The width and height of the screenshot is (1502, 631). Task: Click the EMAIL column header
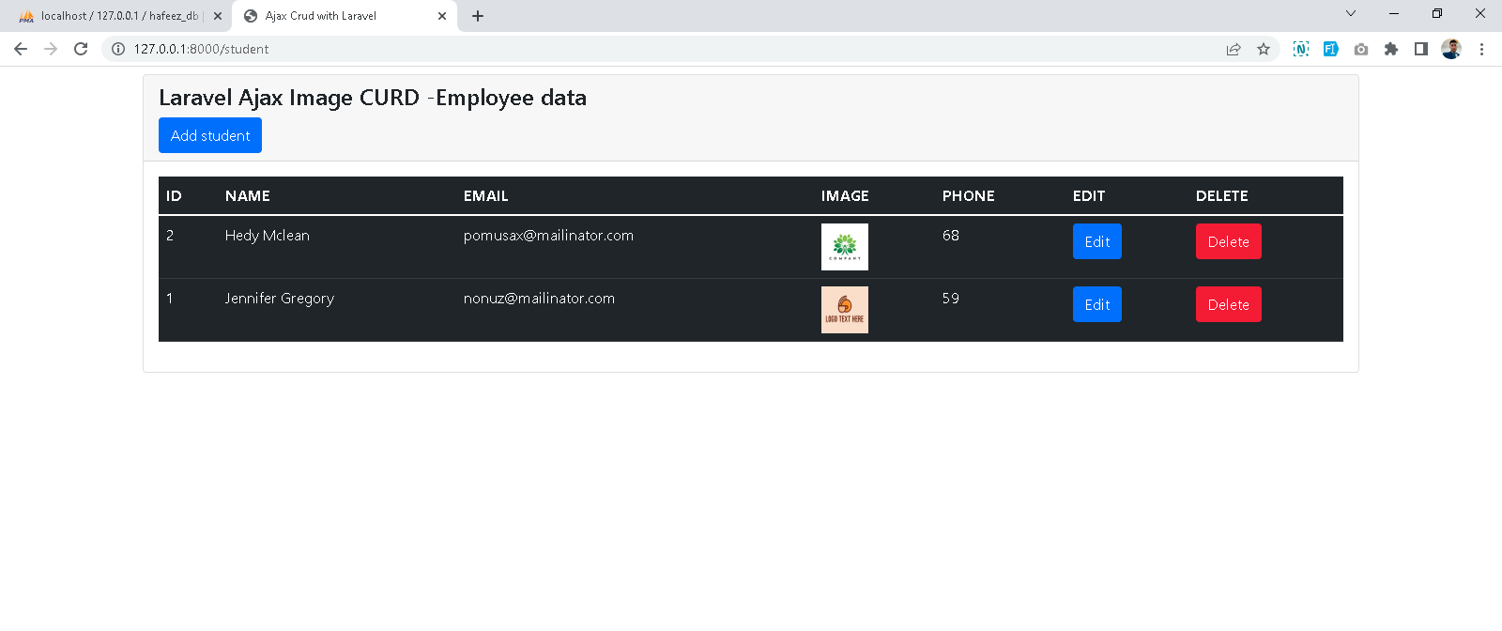485,196
